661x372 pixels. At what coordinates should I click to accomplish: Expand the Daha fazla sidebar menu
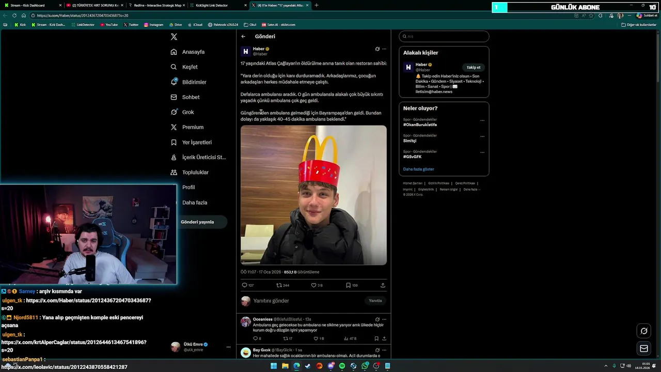pyautogui.click(x=194, y=203)
